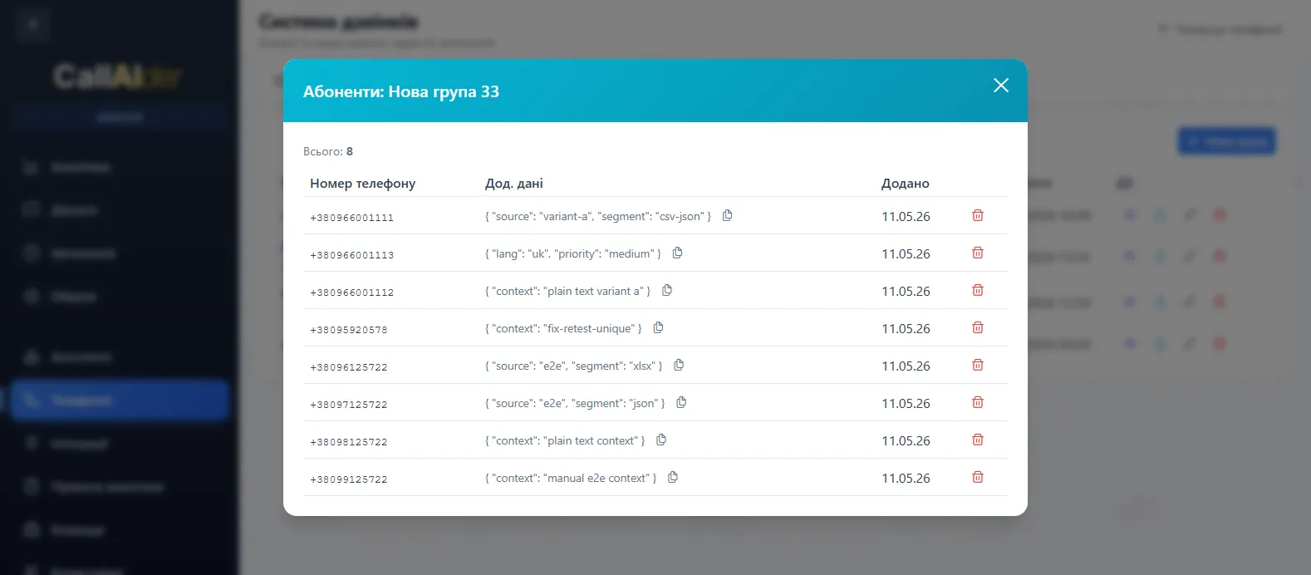The width and height of the screenshot is (1311, 575).
Task: Delete subscriber +38097125722
Action: 978,402
